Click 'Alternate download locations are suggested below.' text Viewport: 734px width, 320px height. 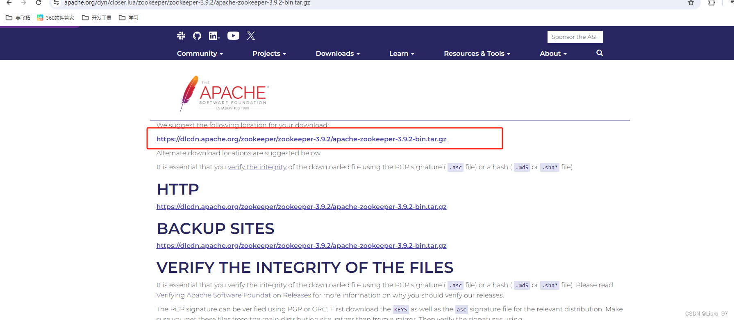tap(239, 153)
